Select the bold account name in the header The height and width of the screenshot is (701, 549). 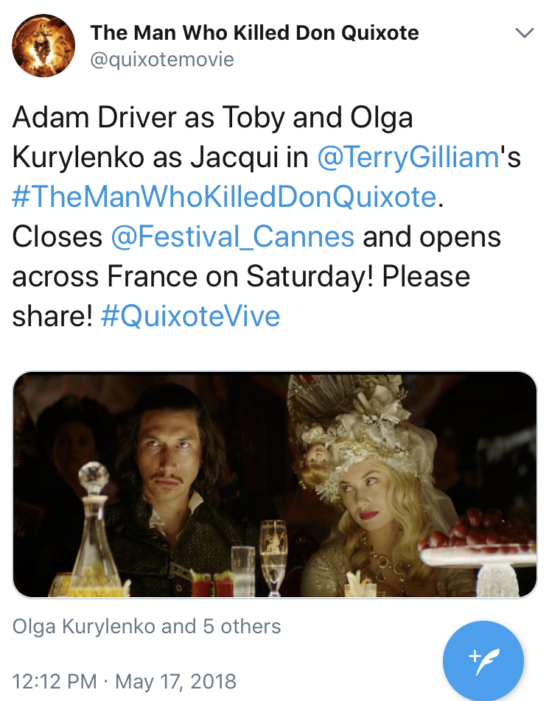(x=254, y=32)
